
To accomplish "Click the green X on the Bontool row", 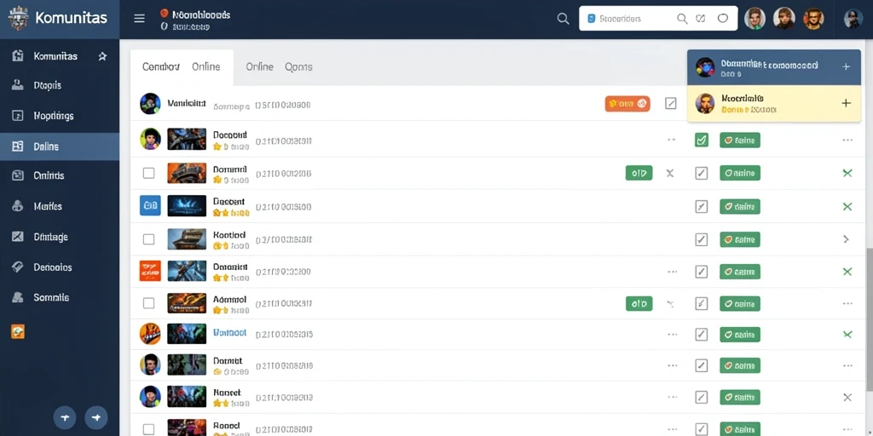I will pyautogui.click(x=847, y=334).
